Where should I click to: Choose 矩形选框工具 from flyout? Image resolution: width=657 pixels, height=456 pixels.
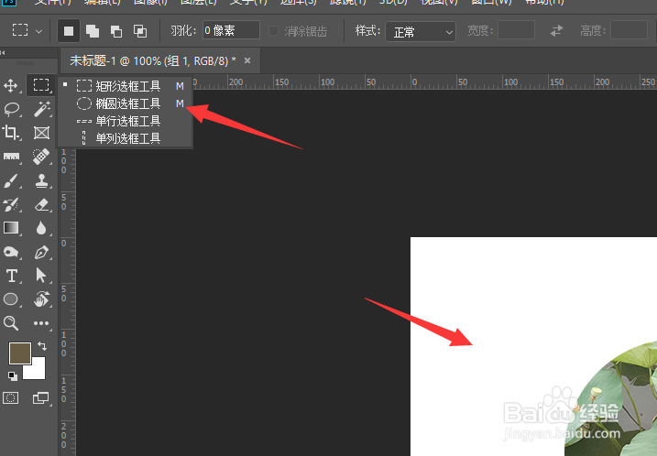coord(125,86)
